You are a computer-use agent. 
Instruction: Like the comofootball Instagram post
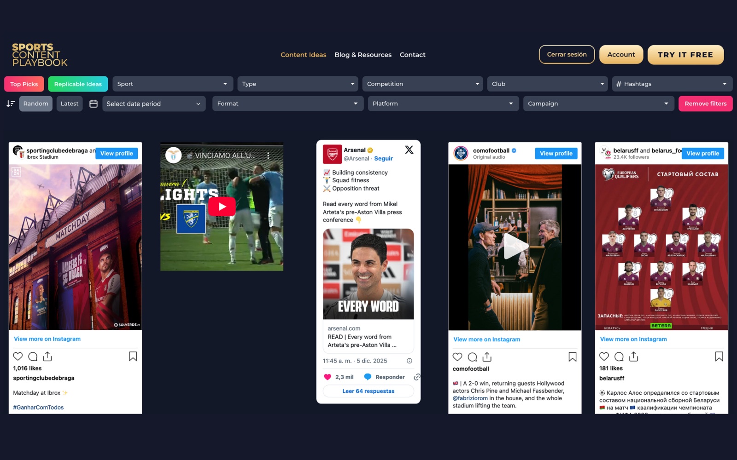(x=457, y=356)
